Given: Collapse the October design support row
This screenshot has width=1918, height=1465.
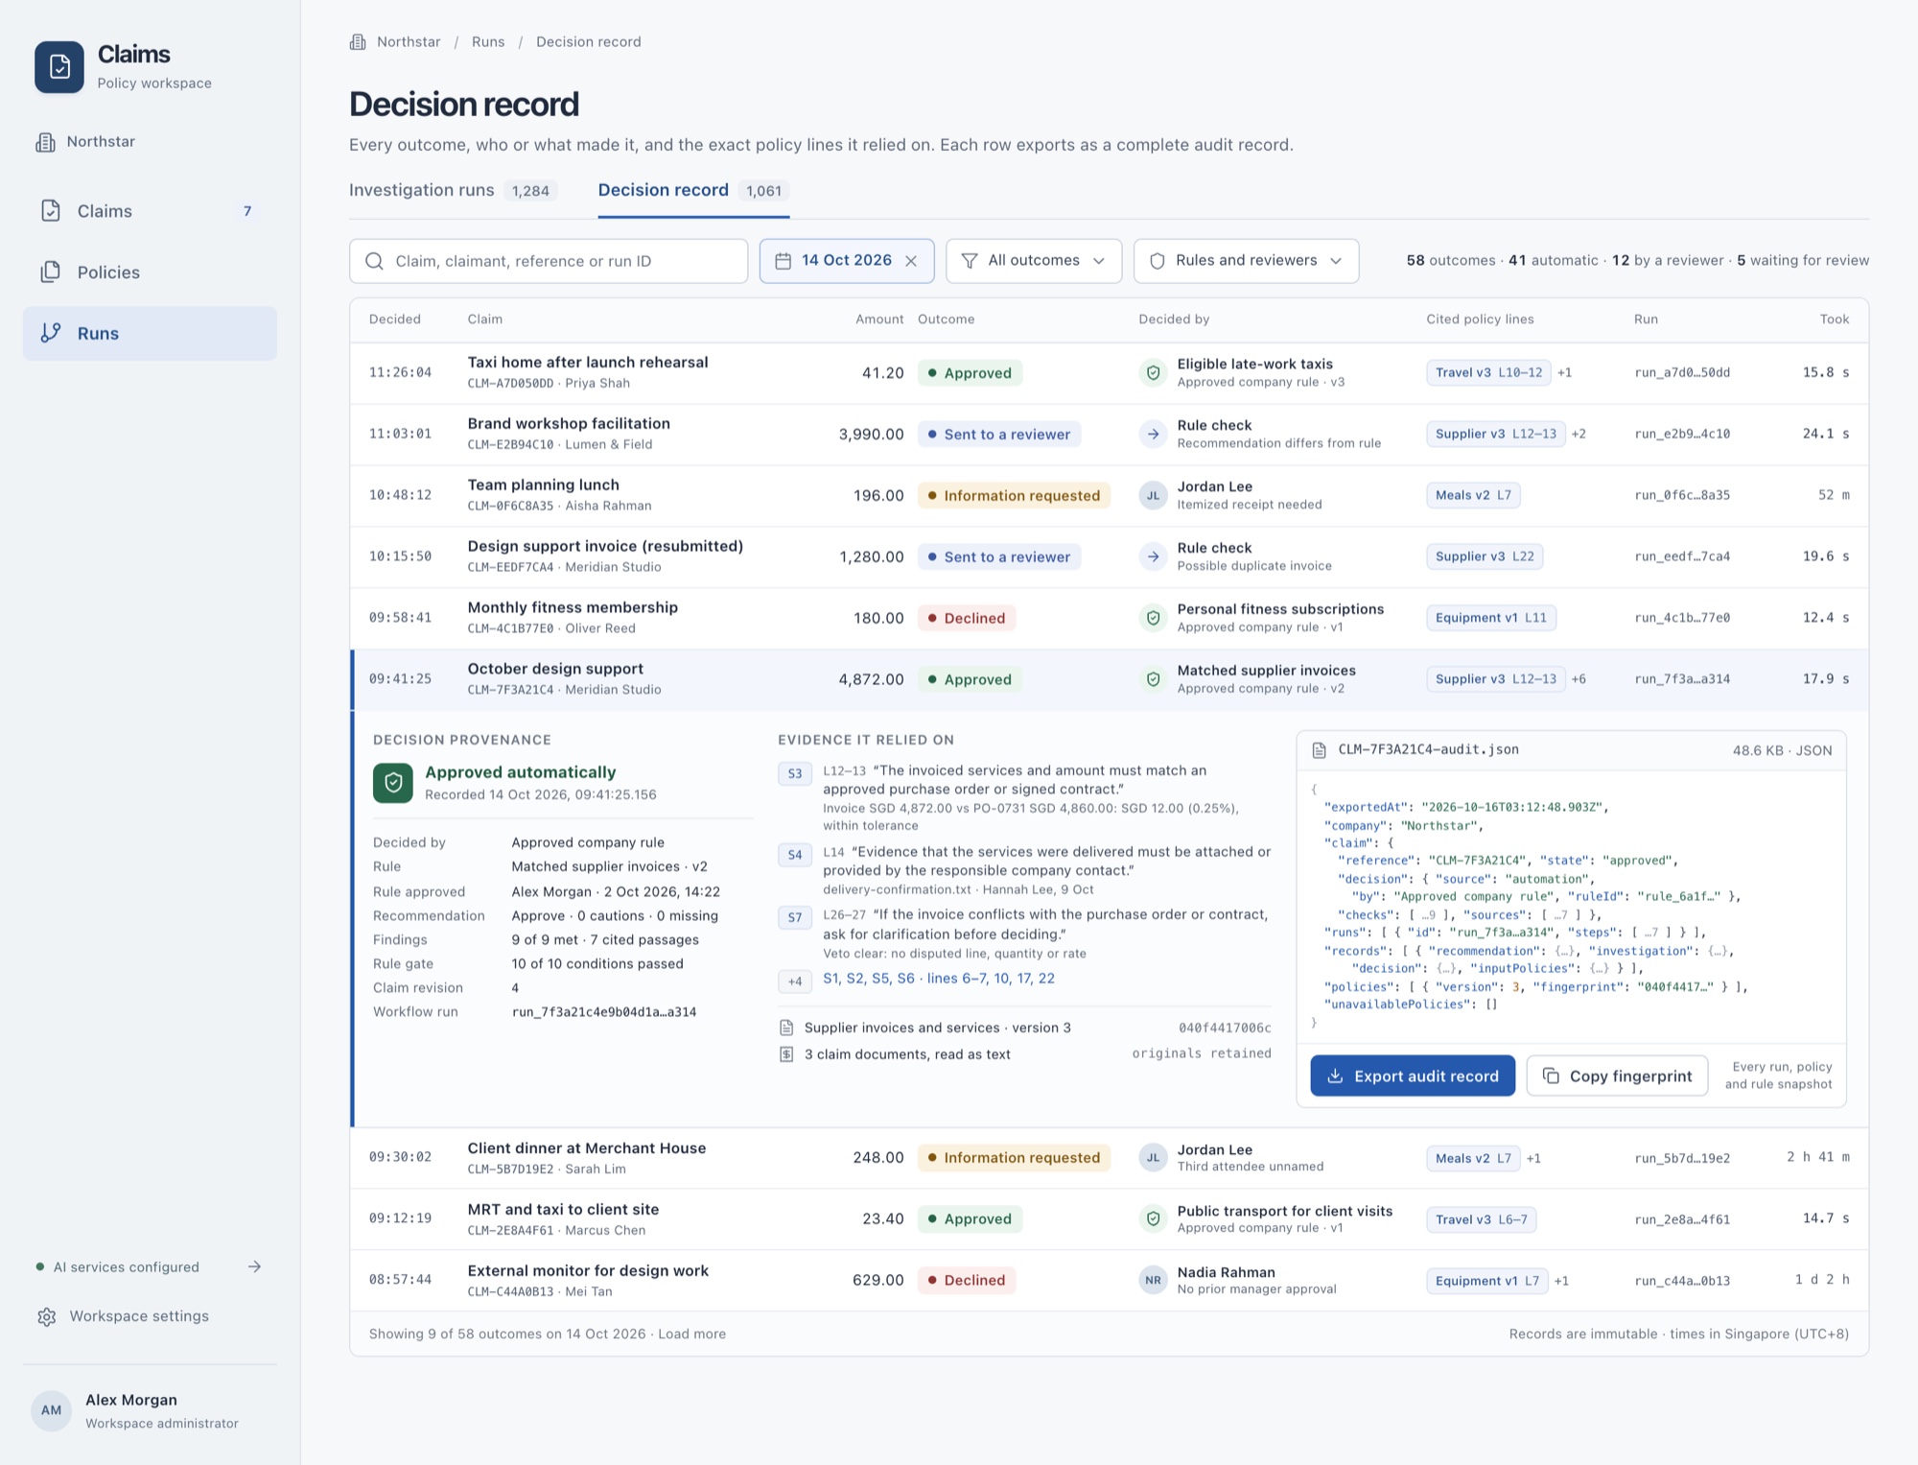Looking at the screenshot, I should pyautogui.click(x=1109, y=679).
